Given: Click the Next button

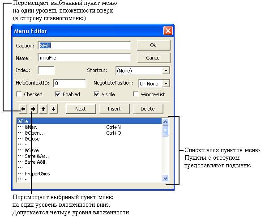Looking at the screenshot, I should [x=81, y=109].
